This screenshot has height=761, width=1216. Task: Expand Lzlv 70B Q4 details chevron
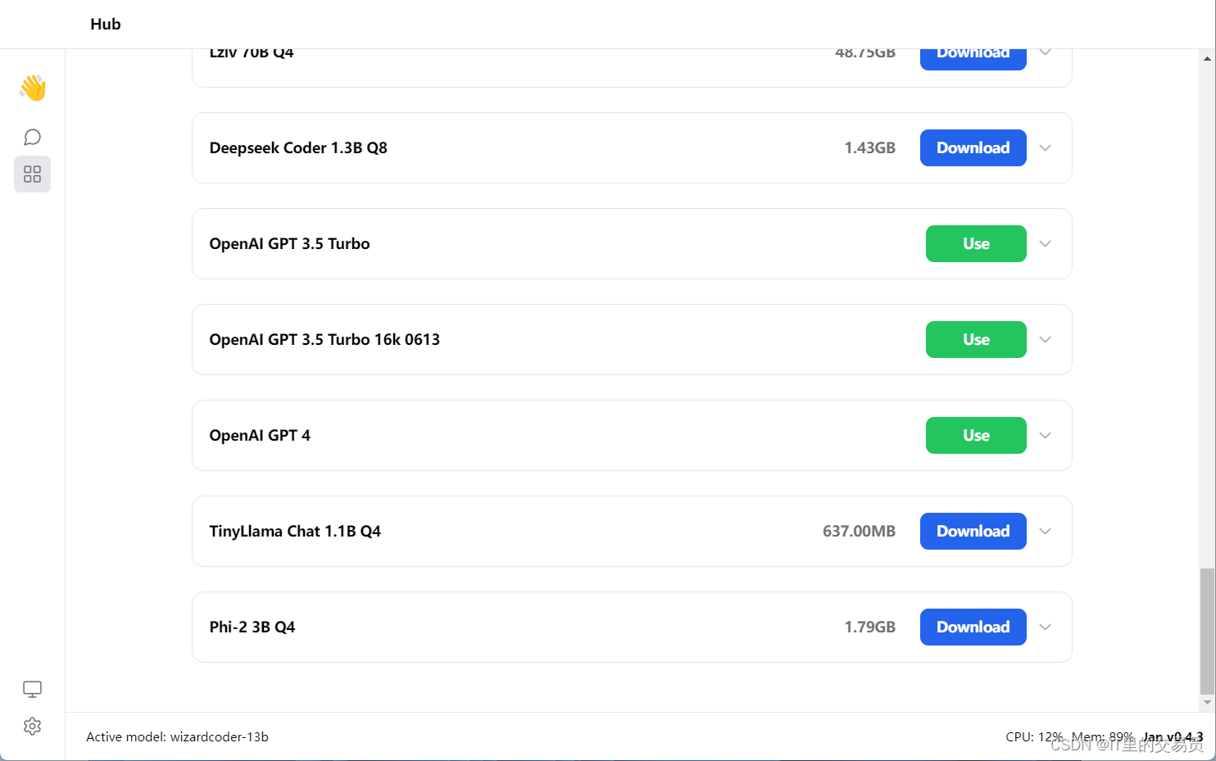pyautogui.click(x=1046, y=52)
